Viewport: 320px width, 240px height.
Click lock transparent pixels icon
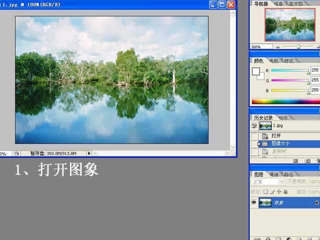point(266,191)
